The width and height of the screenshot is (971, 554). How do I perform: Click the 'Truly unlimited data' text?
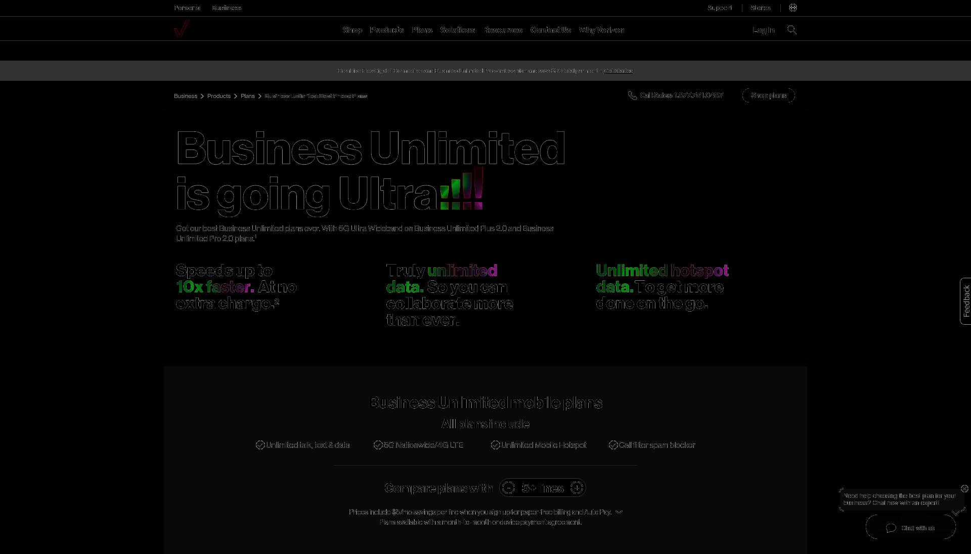click(x=442, y=278)
